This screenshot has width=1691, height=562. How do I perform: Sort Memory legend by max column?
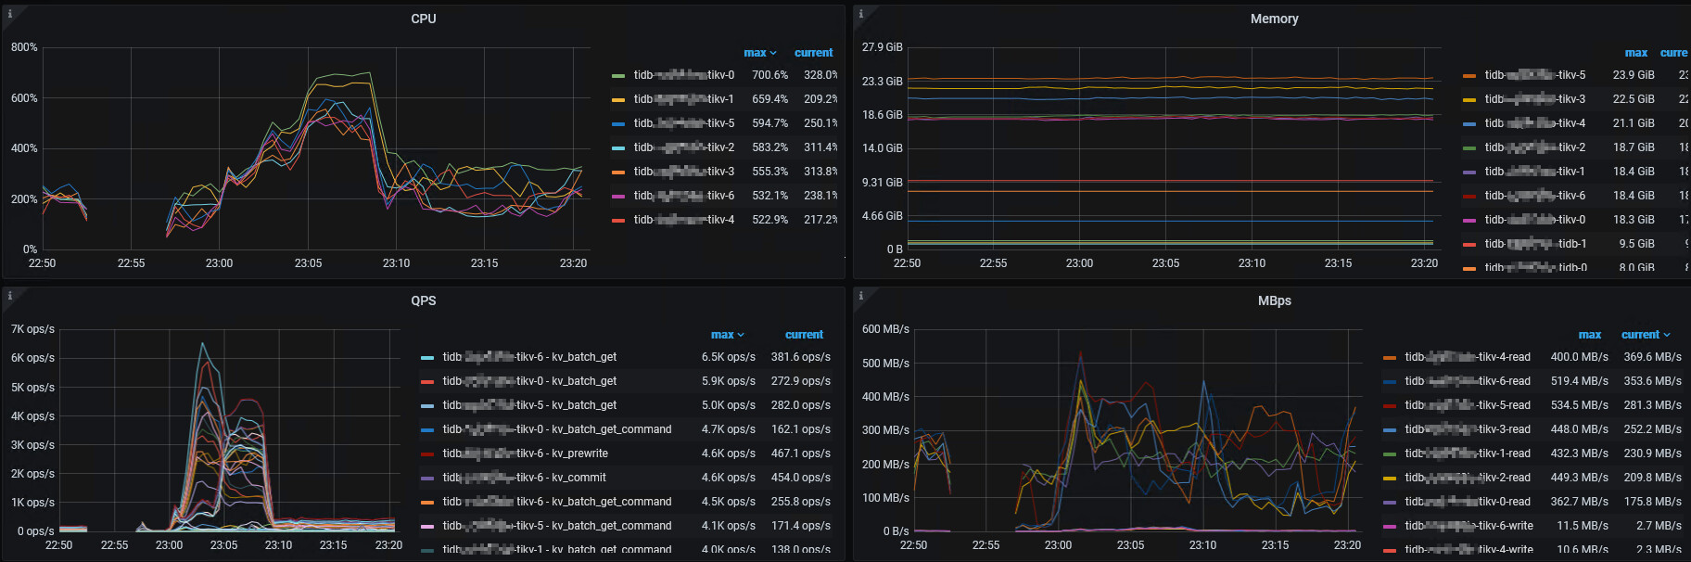tap(1635, 53)
